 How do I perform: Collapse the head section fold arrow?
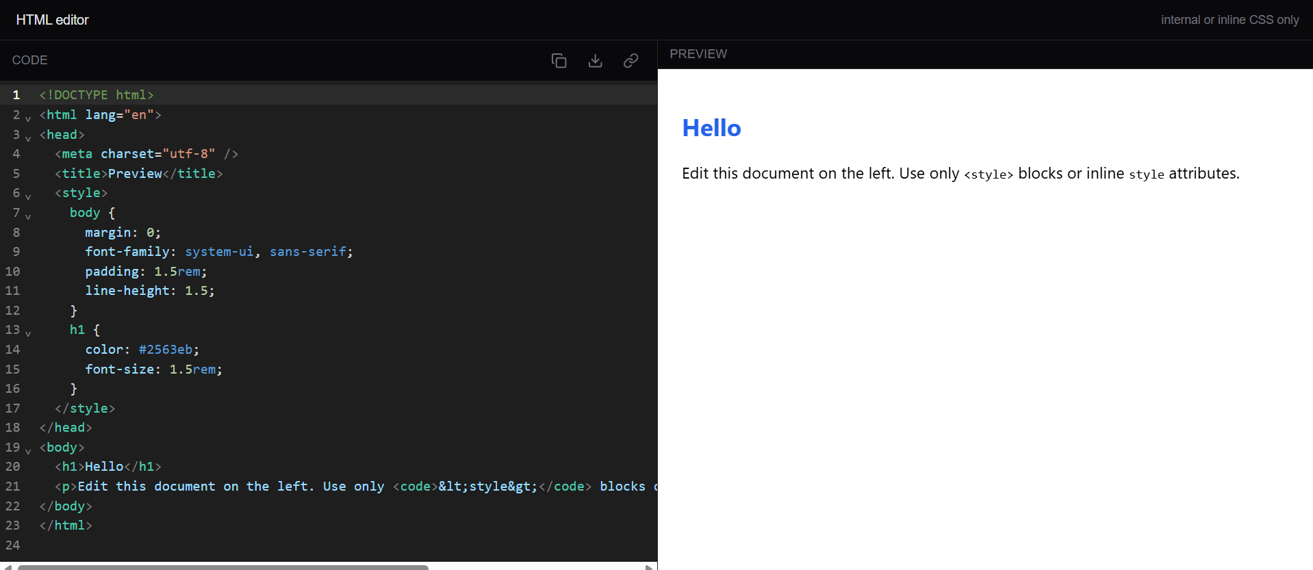(x=28, y=138)
